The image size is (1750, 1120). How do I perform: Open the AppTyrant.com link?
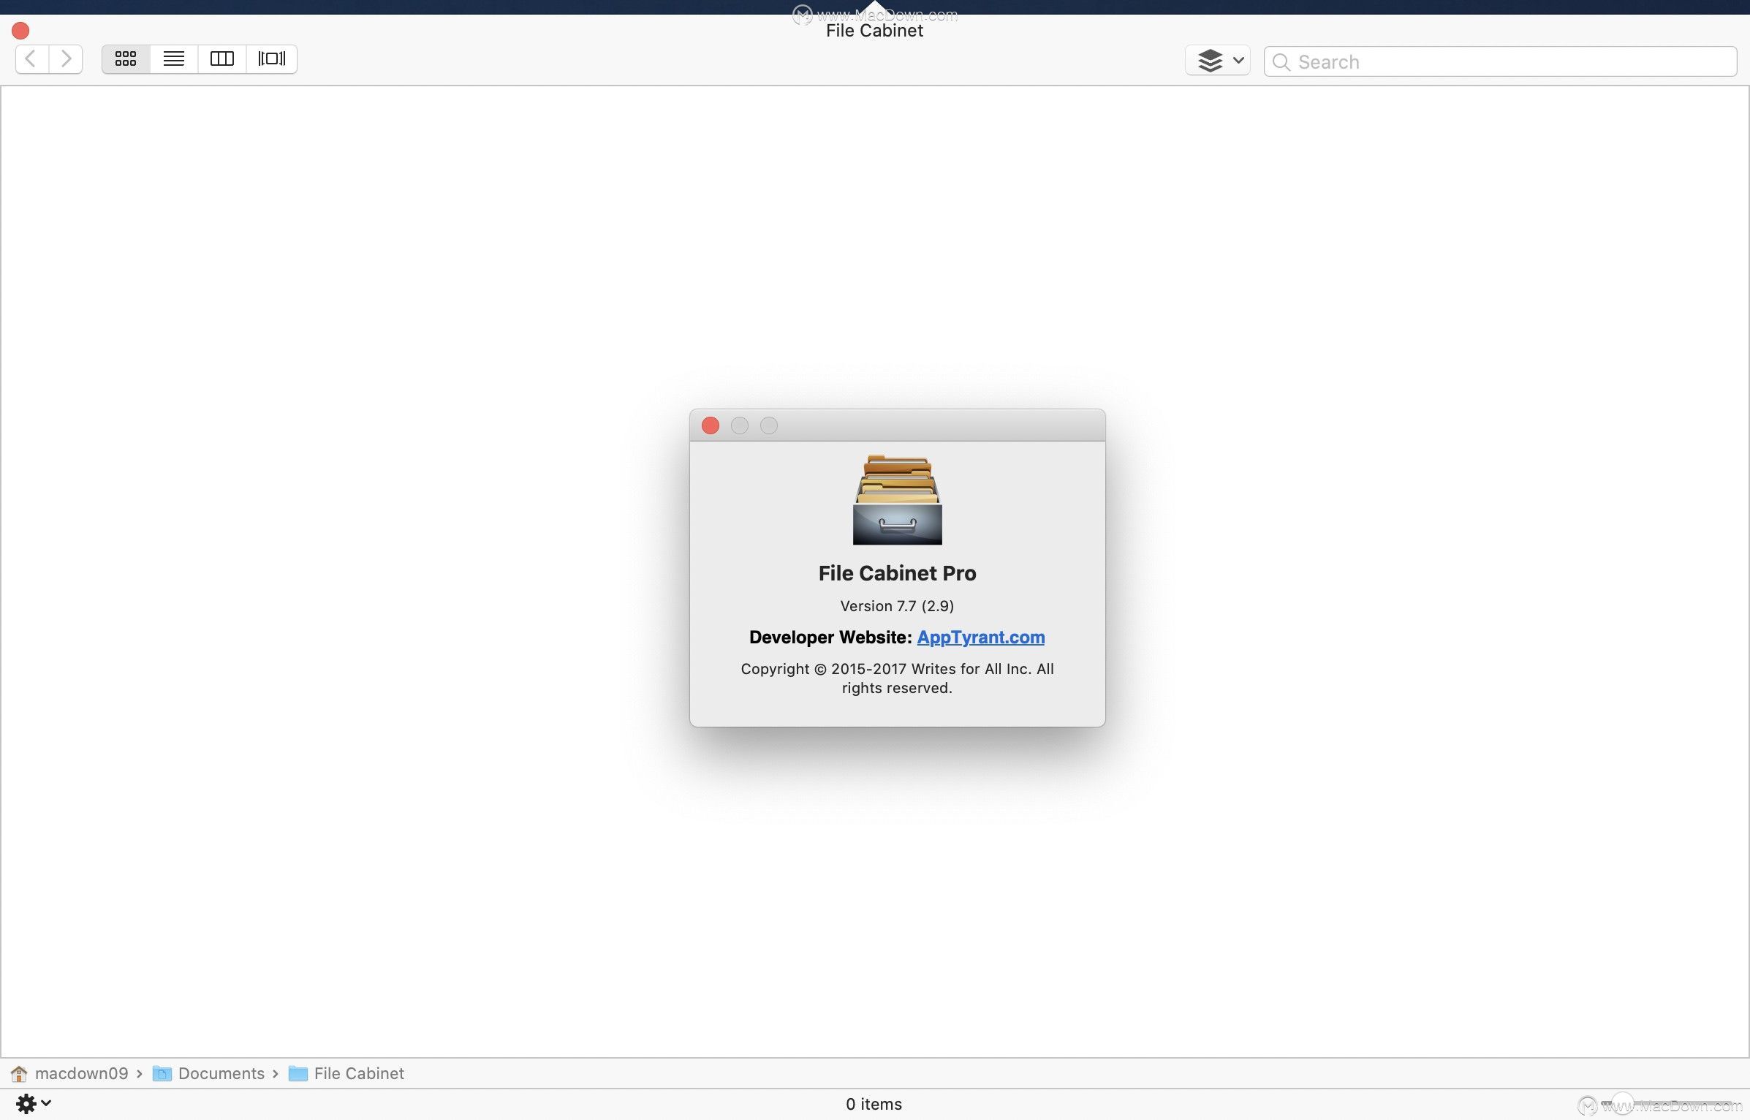click(x=981, y=637)
